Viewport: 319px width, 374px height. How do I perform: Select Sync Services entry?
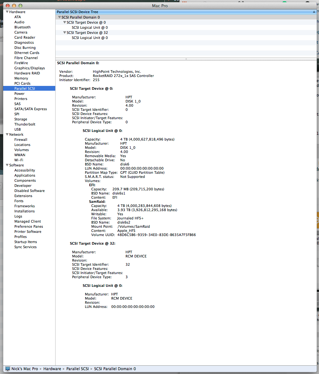pos(26,247)
